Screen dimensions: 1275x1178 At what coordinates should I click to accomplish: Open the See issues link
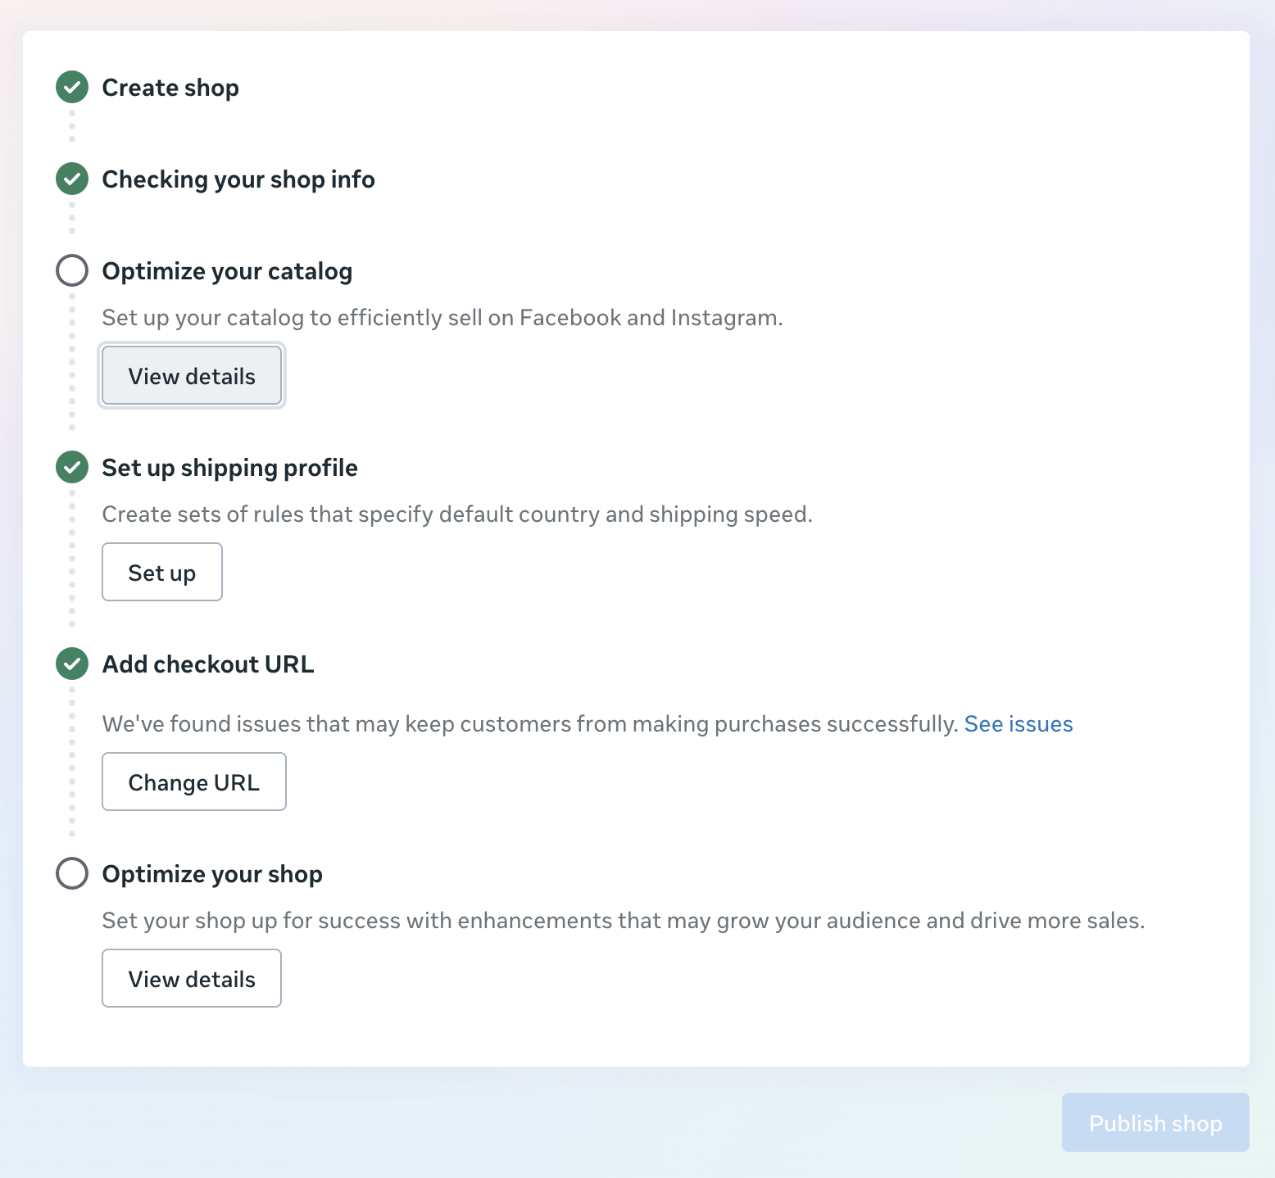(x=1019, y=724)
